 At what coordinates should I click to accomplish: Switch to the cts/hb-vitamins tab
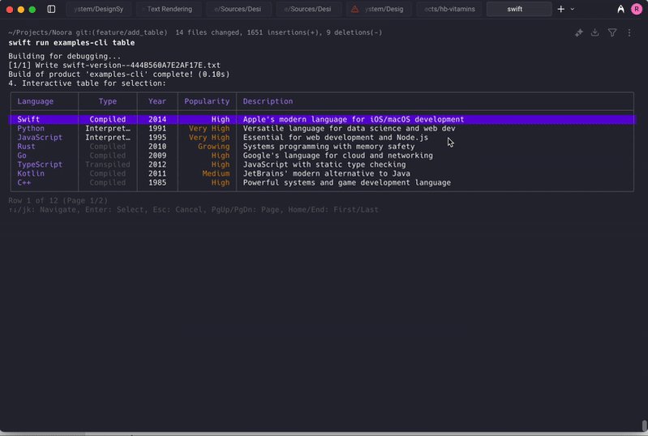[x=449, y=9]
